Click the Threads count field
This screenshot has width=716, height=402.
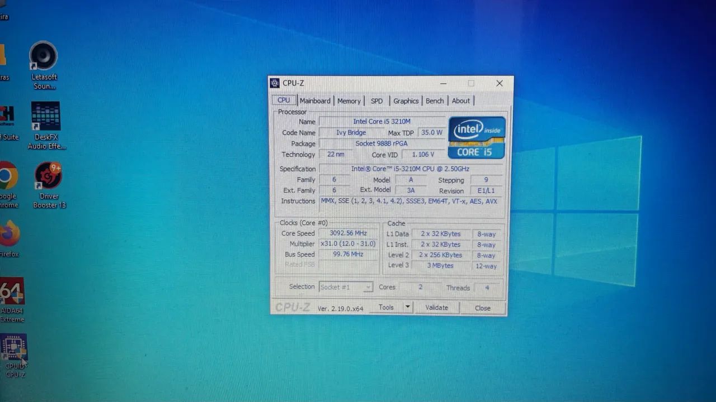tap(487, 288)
